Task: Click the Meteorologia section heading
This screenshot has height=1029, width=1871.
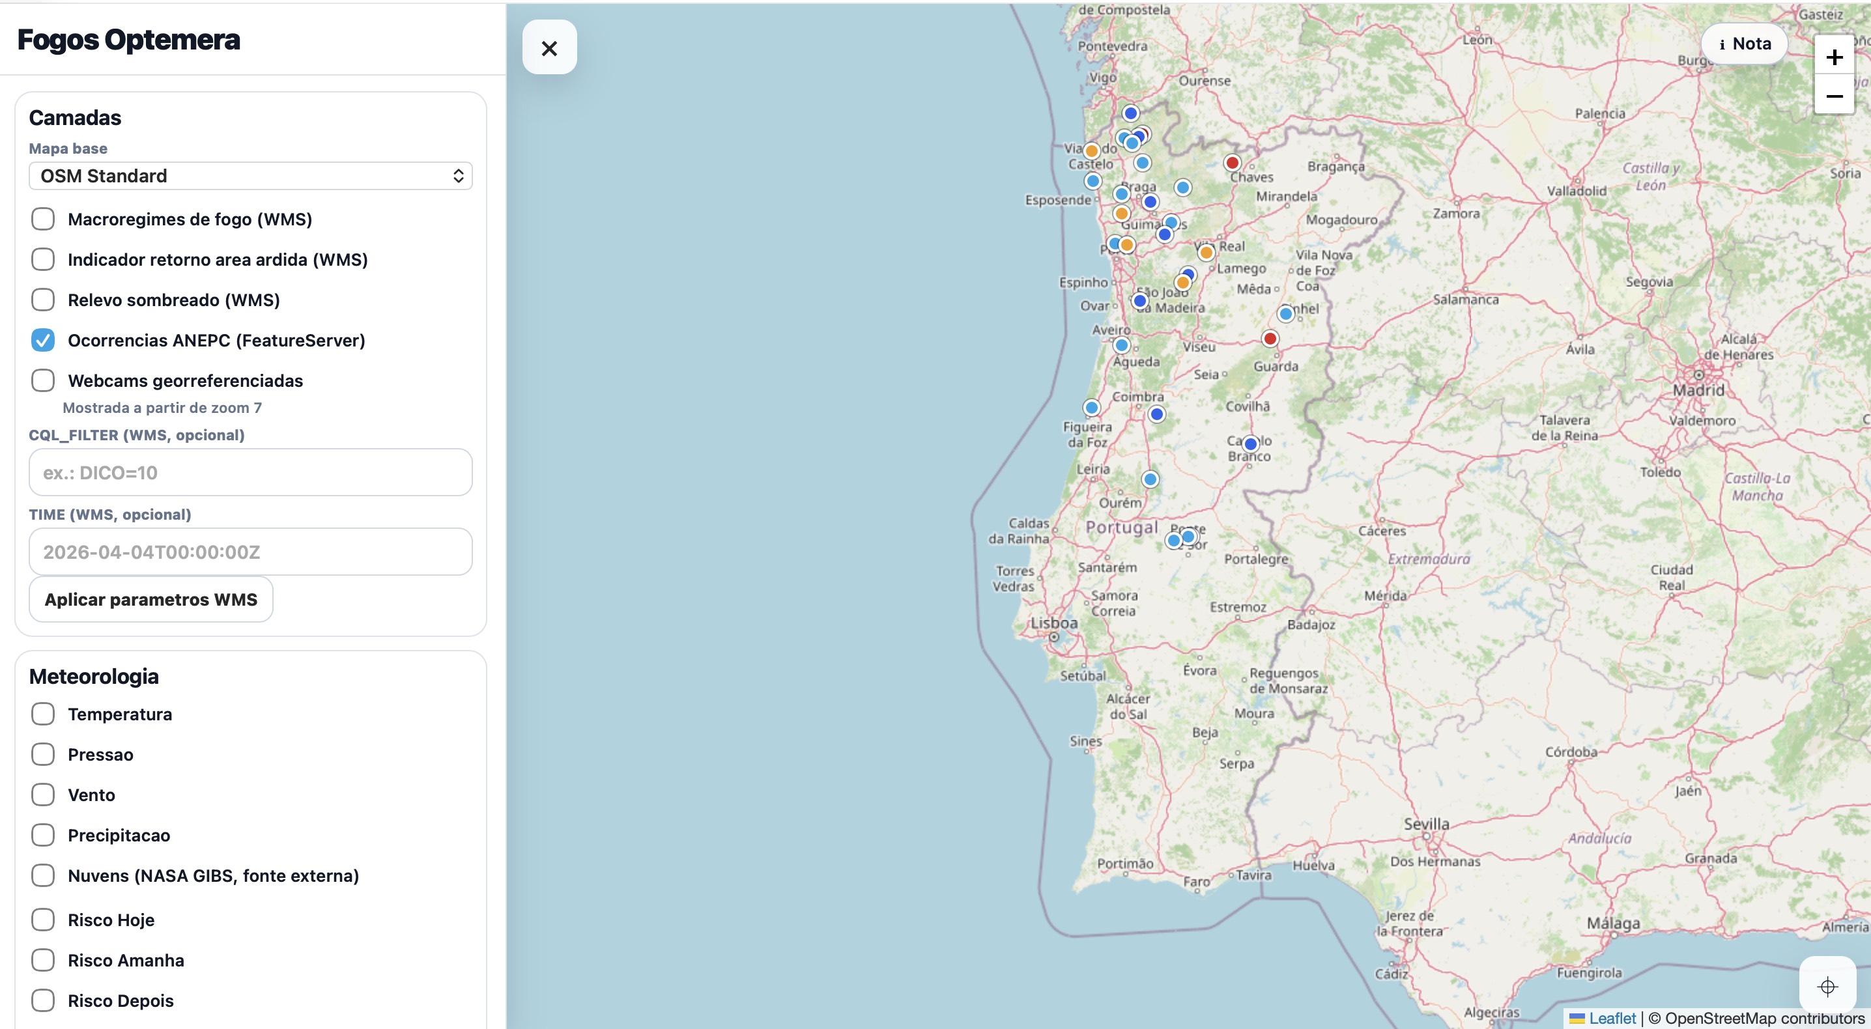Action: (x=94, y=676)
